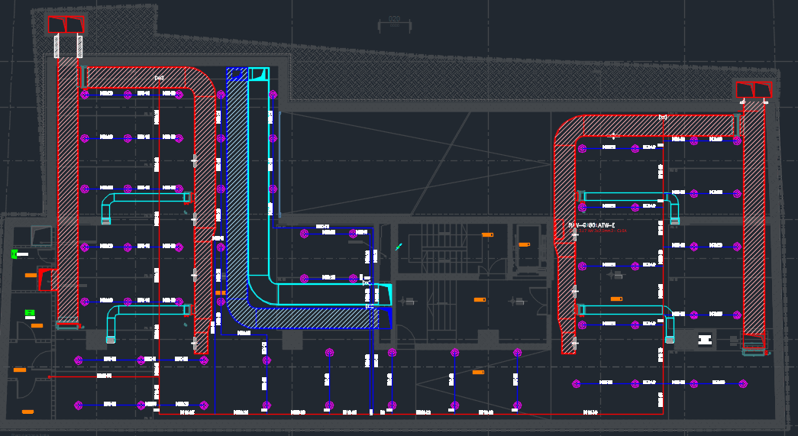Click the damper symbol on the top-left horizontal red duct
The width and height of the screenshot is (798, 436).
tap(159, 78)
